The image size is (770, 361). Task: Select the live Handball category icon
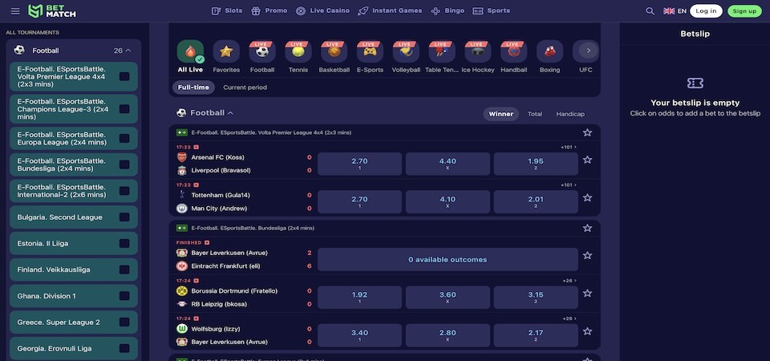513,51
